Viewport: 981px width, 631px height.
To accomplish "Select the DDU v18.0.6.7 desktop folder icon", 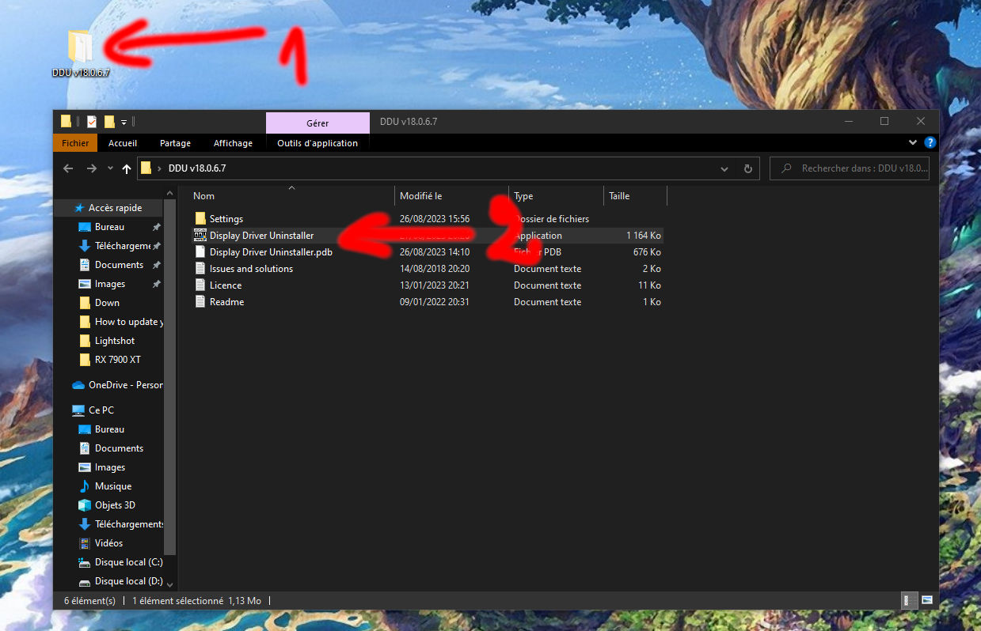I will tap(81, 46).
